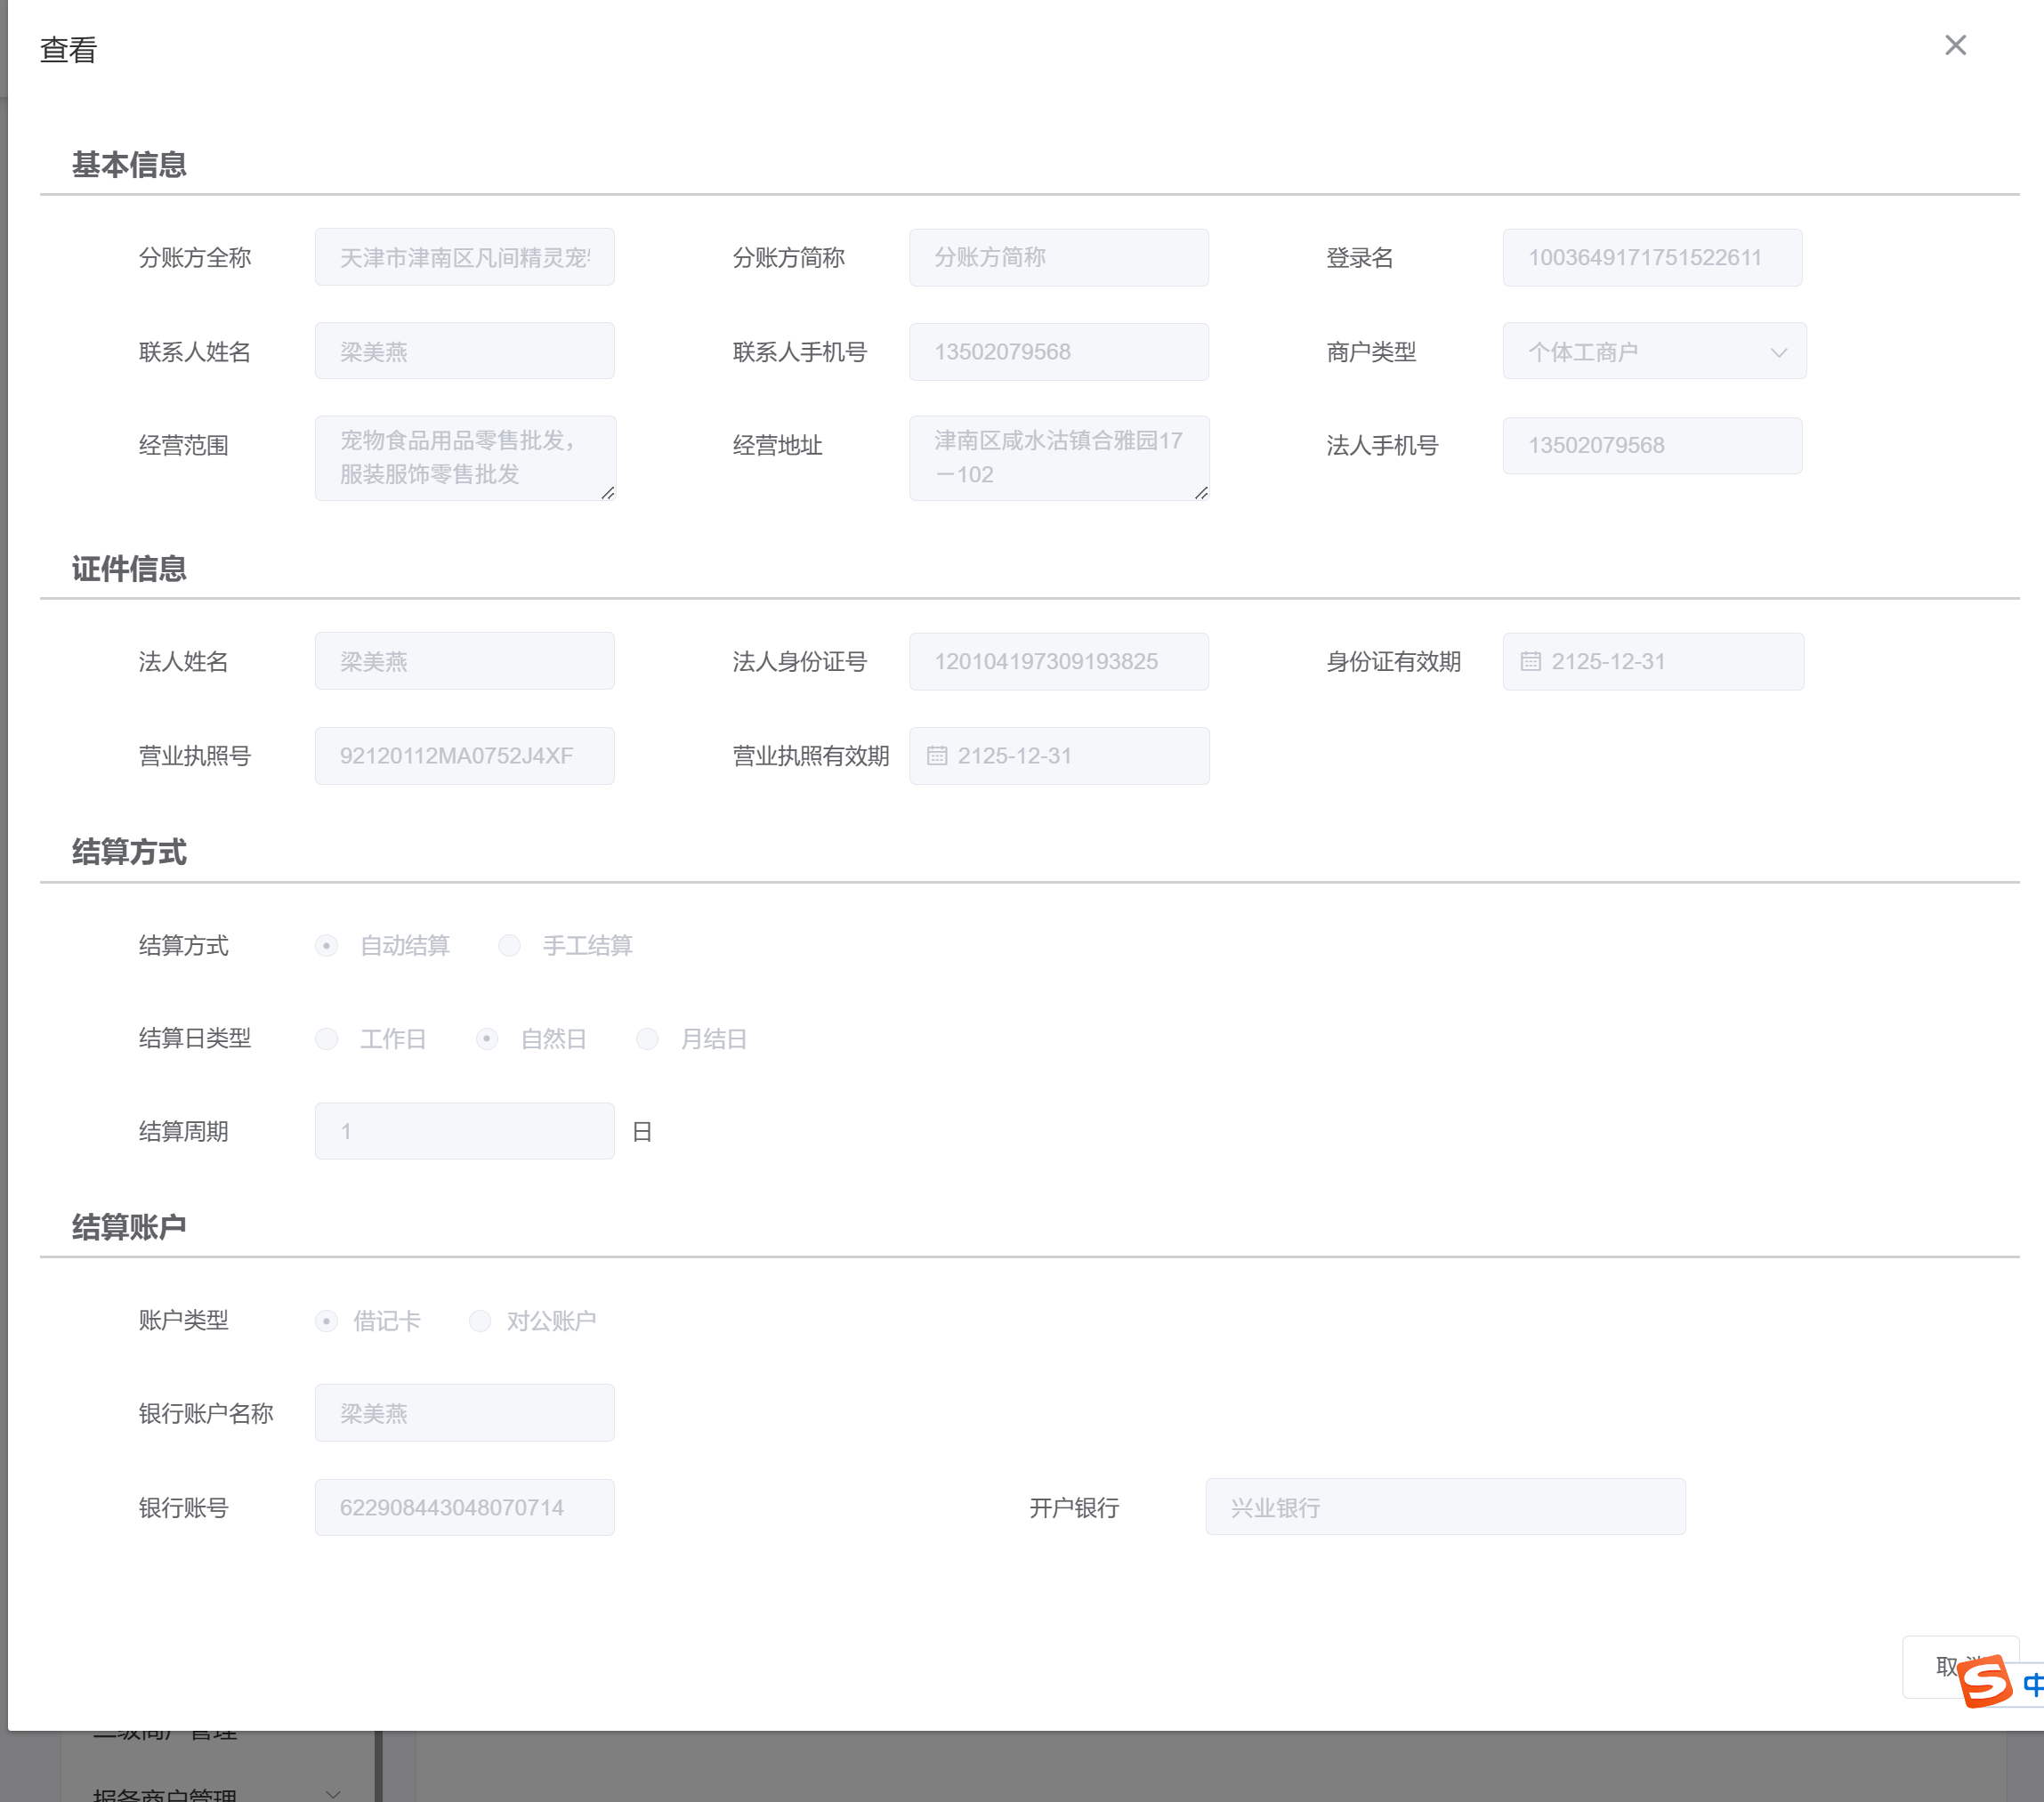The image size is (2044, 1802).
Task: Choose 工作日 settlement day type
Action: (326, 1039)
